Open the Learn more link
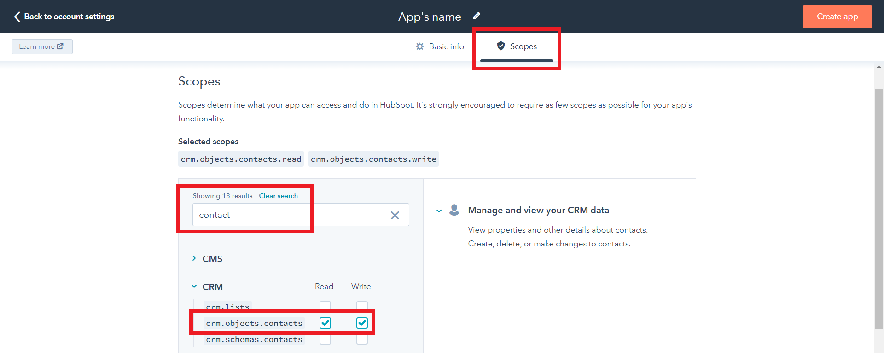 click(42, 46)
